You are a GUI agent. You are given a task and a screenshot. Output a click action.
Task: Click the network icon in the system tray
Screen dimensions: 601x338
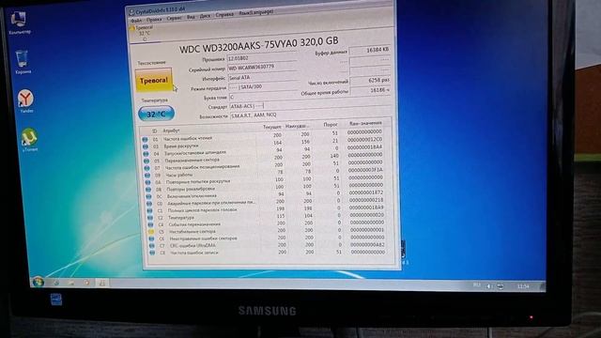click(501, 285)
